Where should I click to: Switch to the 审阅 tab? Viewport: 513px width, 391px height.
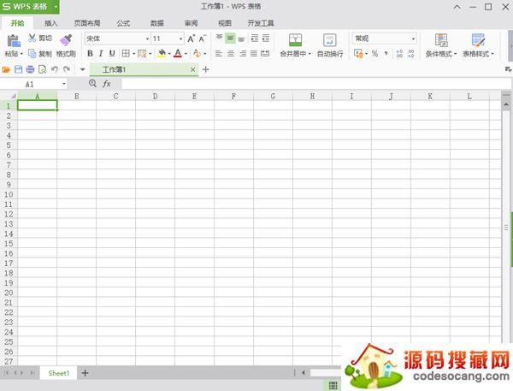pyautogui.click(x=191, y=23)
